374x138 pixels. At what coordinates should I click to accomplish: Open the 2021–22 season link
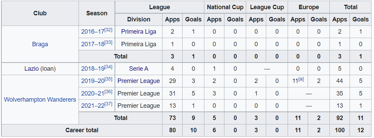pos(93,106)
